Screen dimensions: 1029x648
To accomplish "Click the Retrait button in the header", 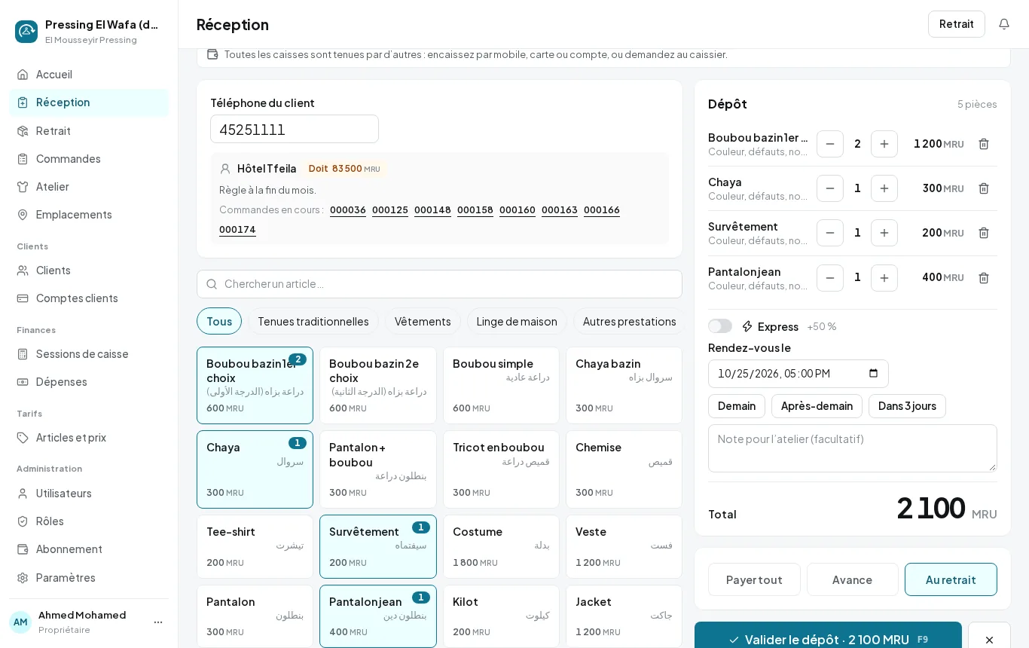I will [x=957, y=24].
